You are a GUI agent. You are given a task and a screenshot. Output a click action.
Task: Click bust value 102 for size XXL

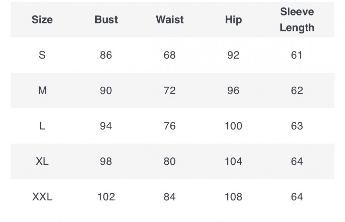(x=106, y=197)
